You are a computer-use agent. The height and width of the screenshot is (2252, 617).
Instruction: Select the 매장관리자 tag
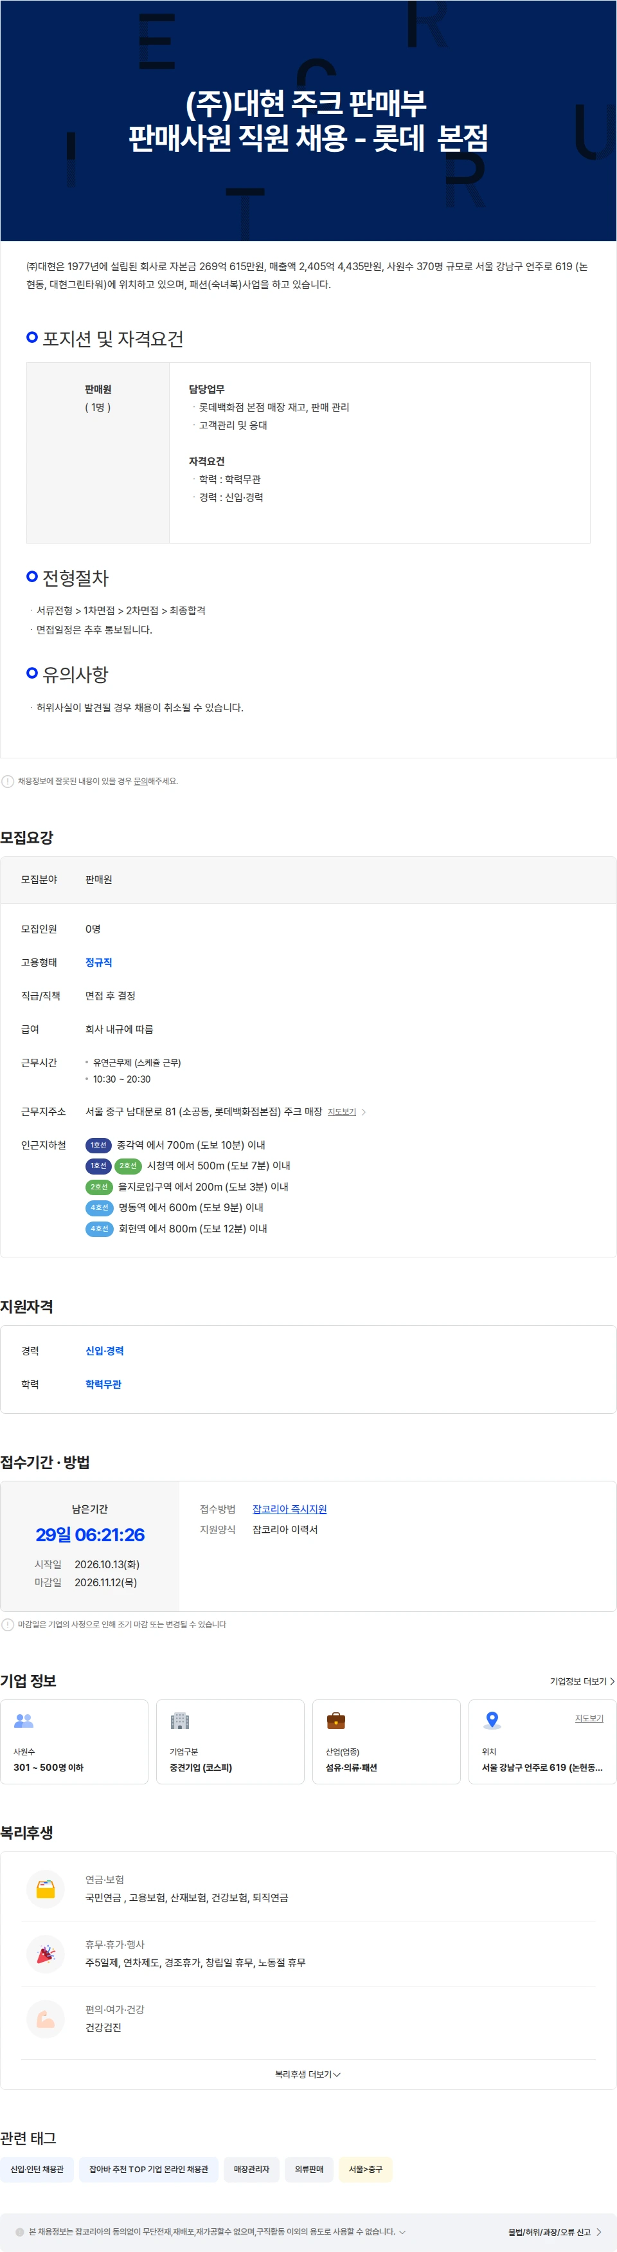tap(252, 2169)
